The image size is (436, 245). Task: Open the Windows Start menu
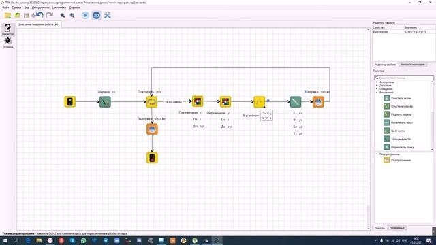(x=5, y=240)
